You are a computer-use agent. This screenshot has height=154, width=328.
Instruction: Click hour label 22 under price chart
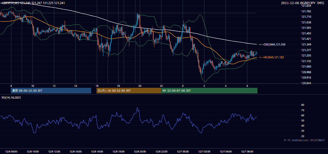pos(161,86)
